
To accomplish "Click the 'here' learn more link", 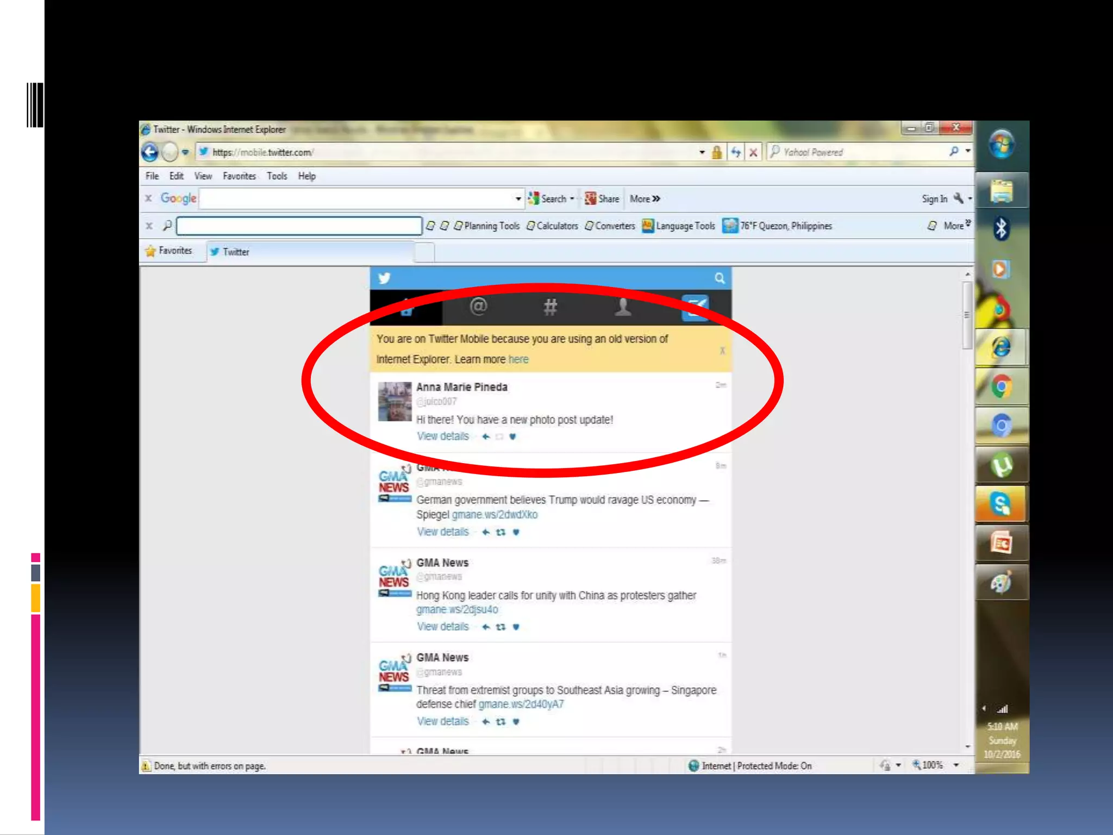I will coord(518,359).
